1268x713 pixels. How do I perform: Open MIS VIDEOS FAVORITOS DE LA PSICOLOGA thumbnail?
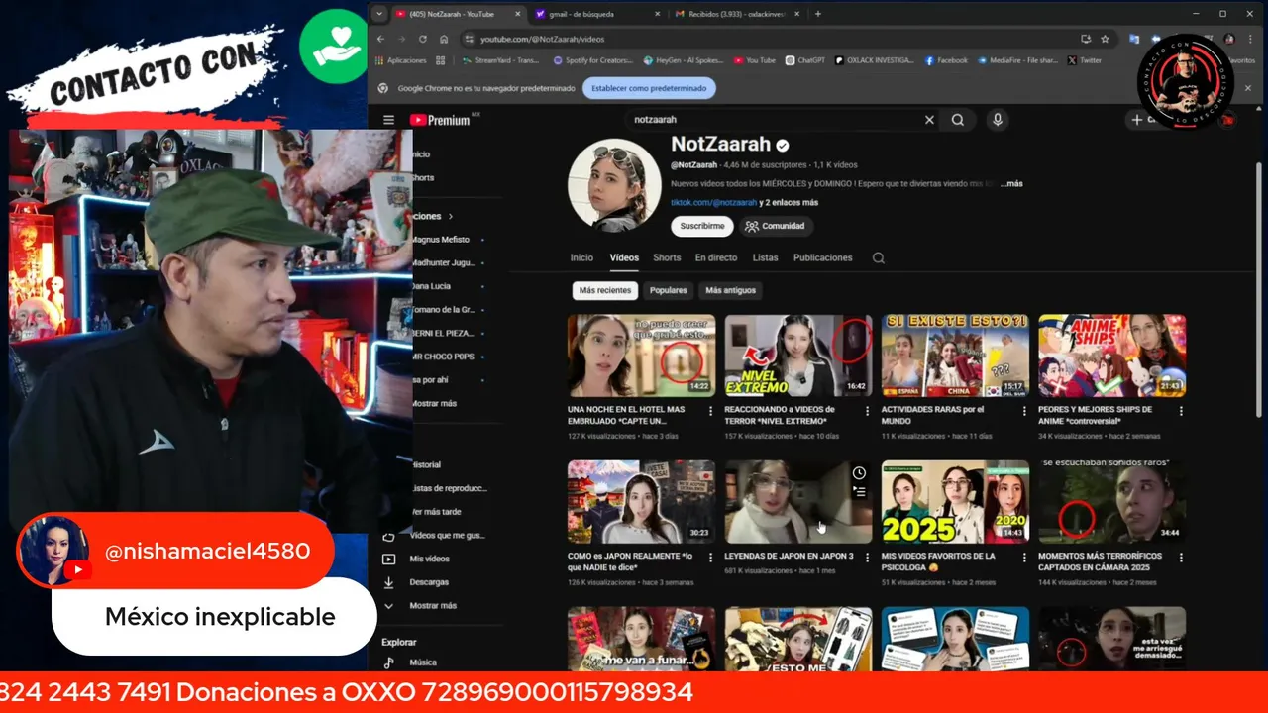[x=955, y=502]
